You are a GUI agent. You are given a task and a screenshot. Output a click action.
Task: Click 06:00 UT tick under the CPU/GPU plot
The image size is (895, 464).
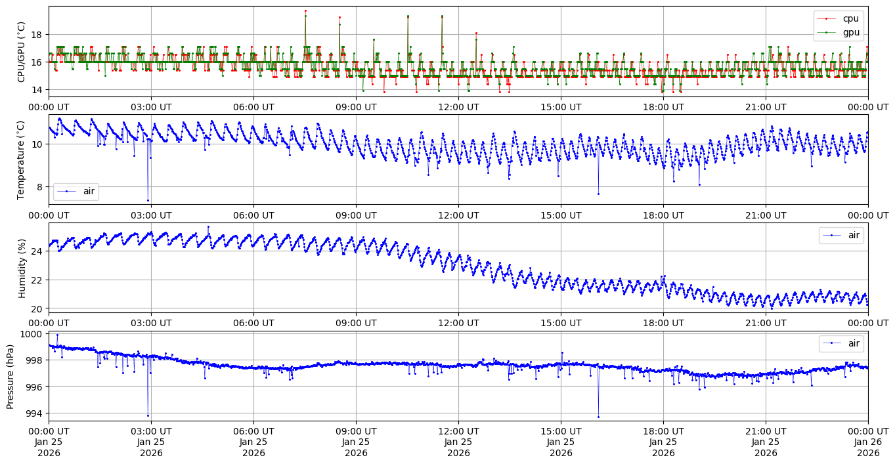click(253, 107)
